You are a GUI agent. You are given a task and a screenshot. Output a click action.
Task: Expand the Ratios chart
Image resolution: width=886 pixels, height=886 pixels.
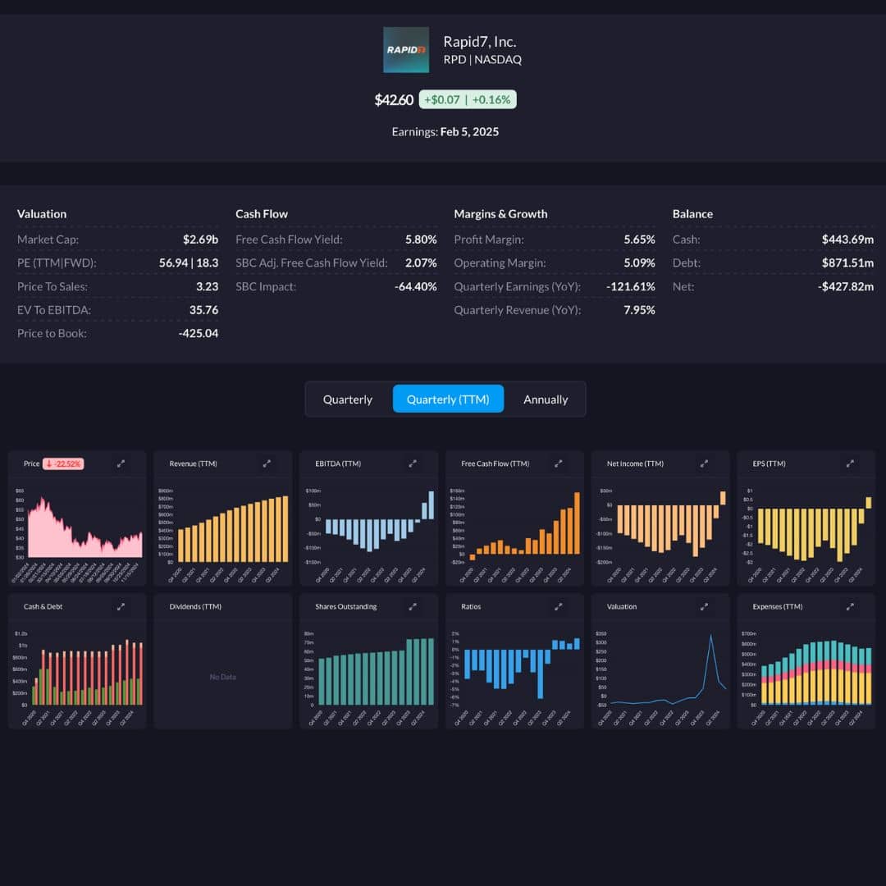559,607
